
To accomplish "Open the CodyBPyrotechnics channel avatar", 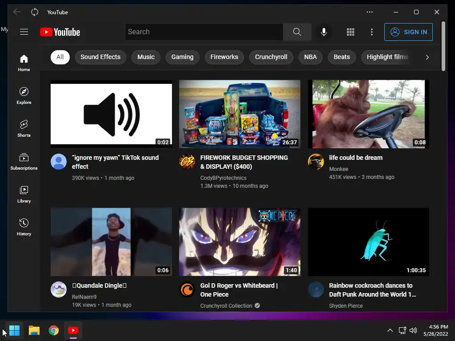I will (x=187, y=162).
